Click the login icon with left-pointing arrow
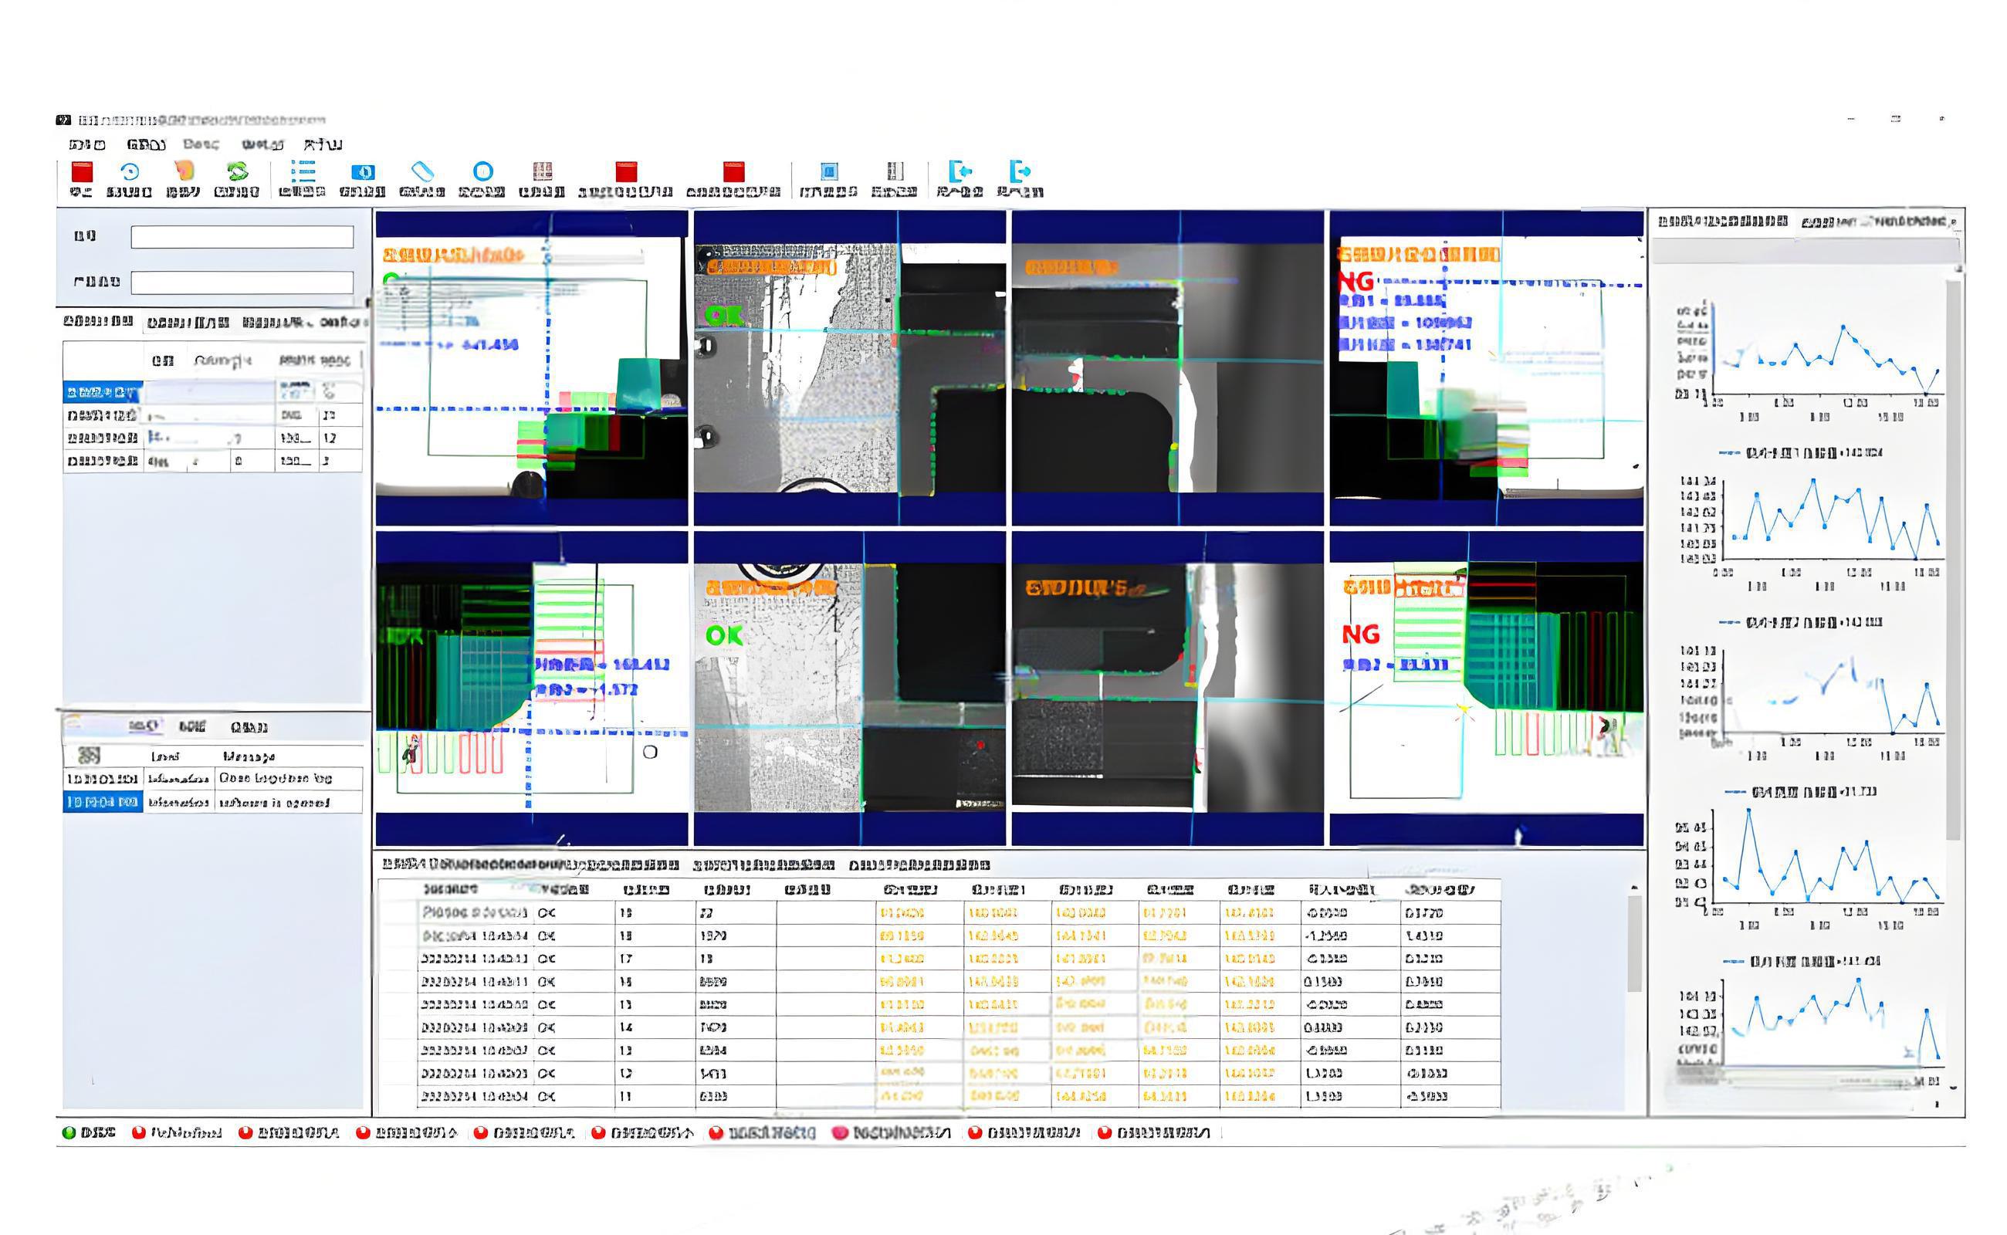Screen dimensions: 2007x1235 (960, 171)
